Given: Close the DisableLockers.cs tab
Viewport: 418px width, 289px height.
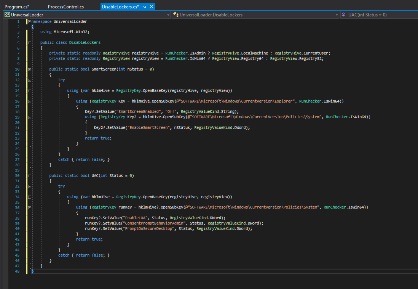Looking at the screenshot, I should (151, 7).
